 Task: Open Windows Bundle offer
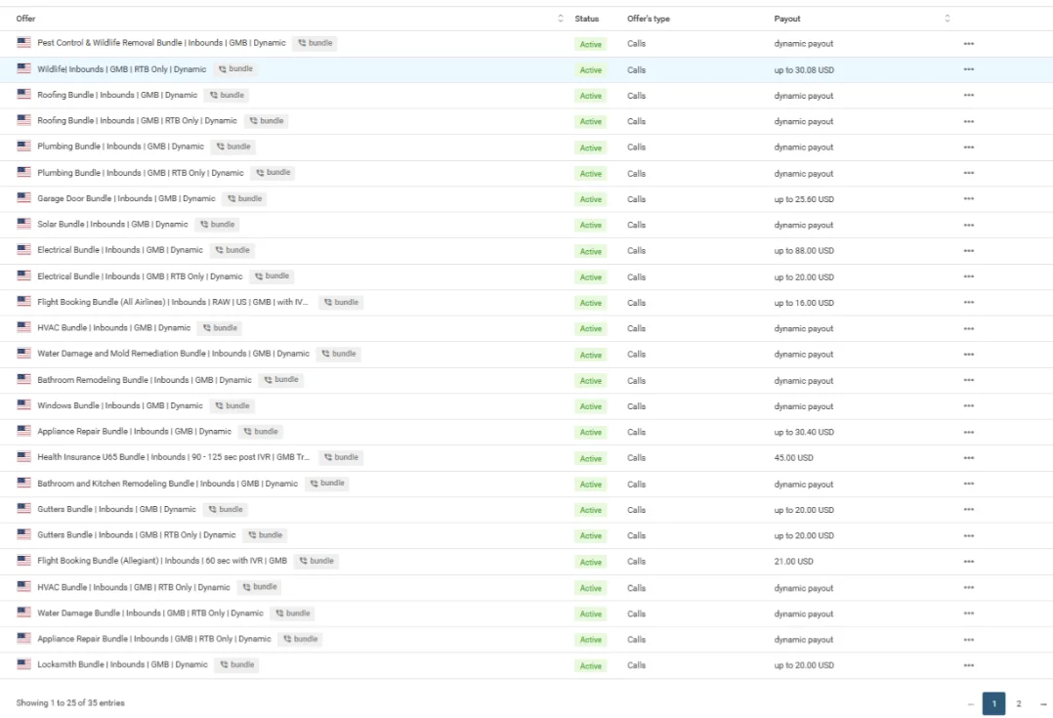(120, 405)
